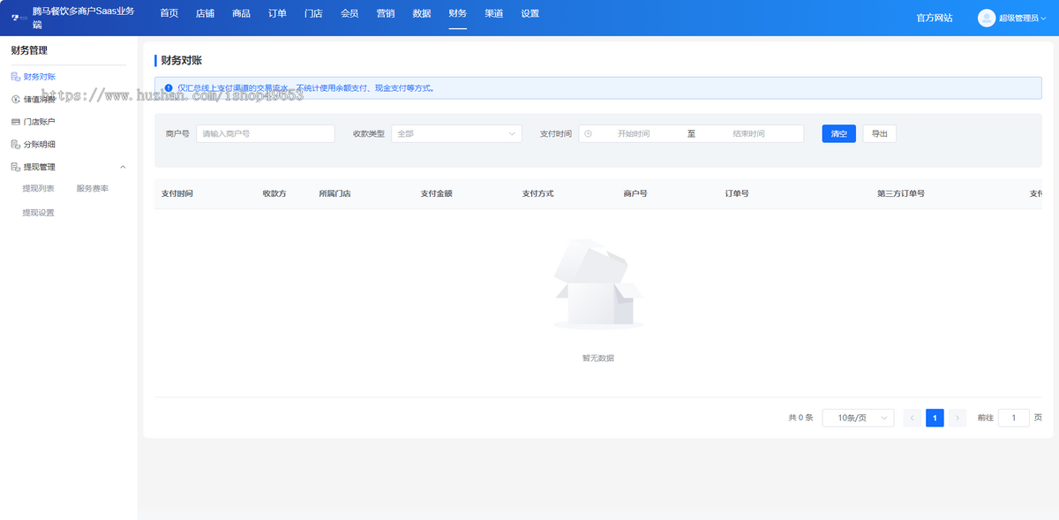Screen dimensions: 1059x520
Task: Click the 财务对账 sidebar icon
Action: pos(15,77)
